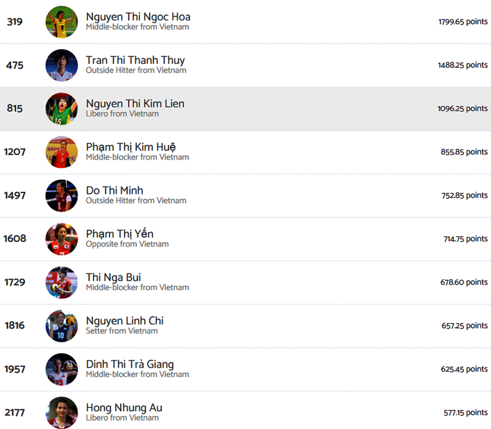491x429 pixels.
Task: Open the Phạm Thị Yến name link
Action: pyautogui.click(x=119, y=234)
